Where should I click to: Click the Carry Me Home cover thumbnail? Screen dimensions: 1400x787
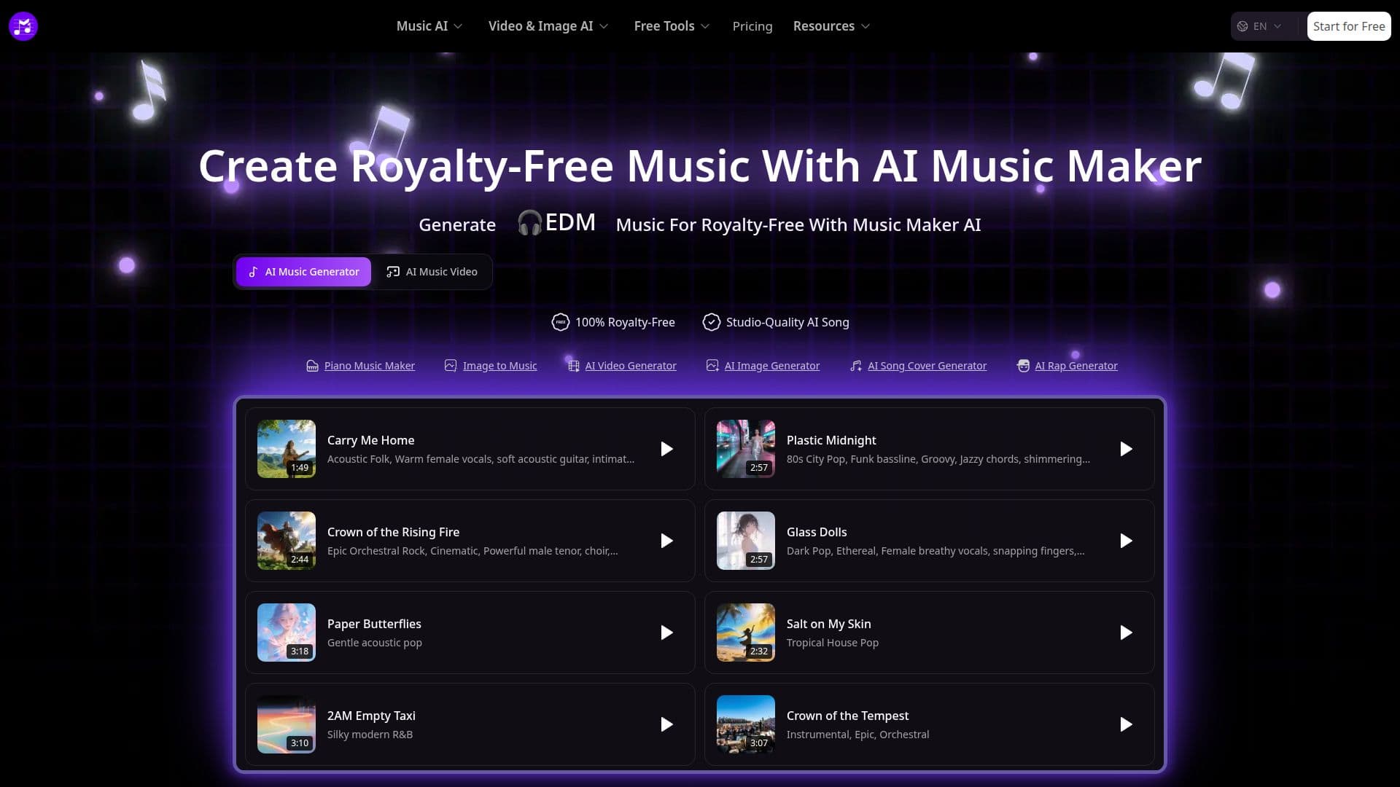click(x=287, y=449)
